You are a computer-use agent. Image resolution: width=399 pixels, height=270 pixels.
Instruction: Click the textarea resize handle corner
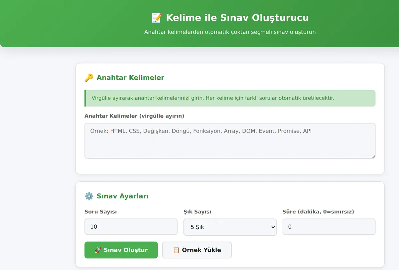coord(373,156)
